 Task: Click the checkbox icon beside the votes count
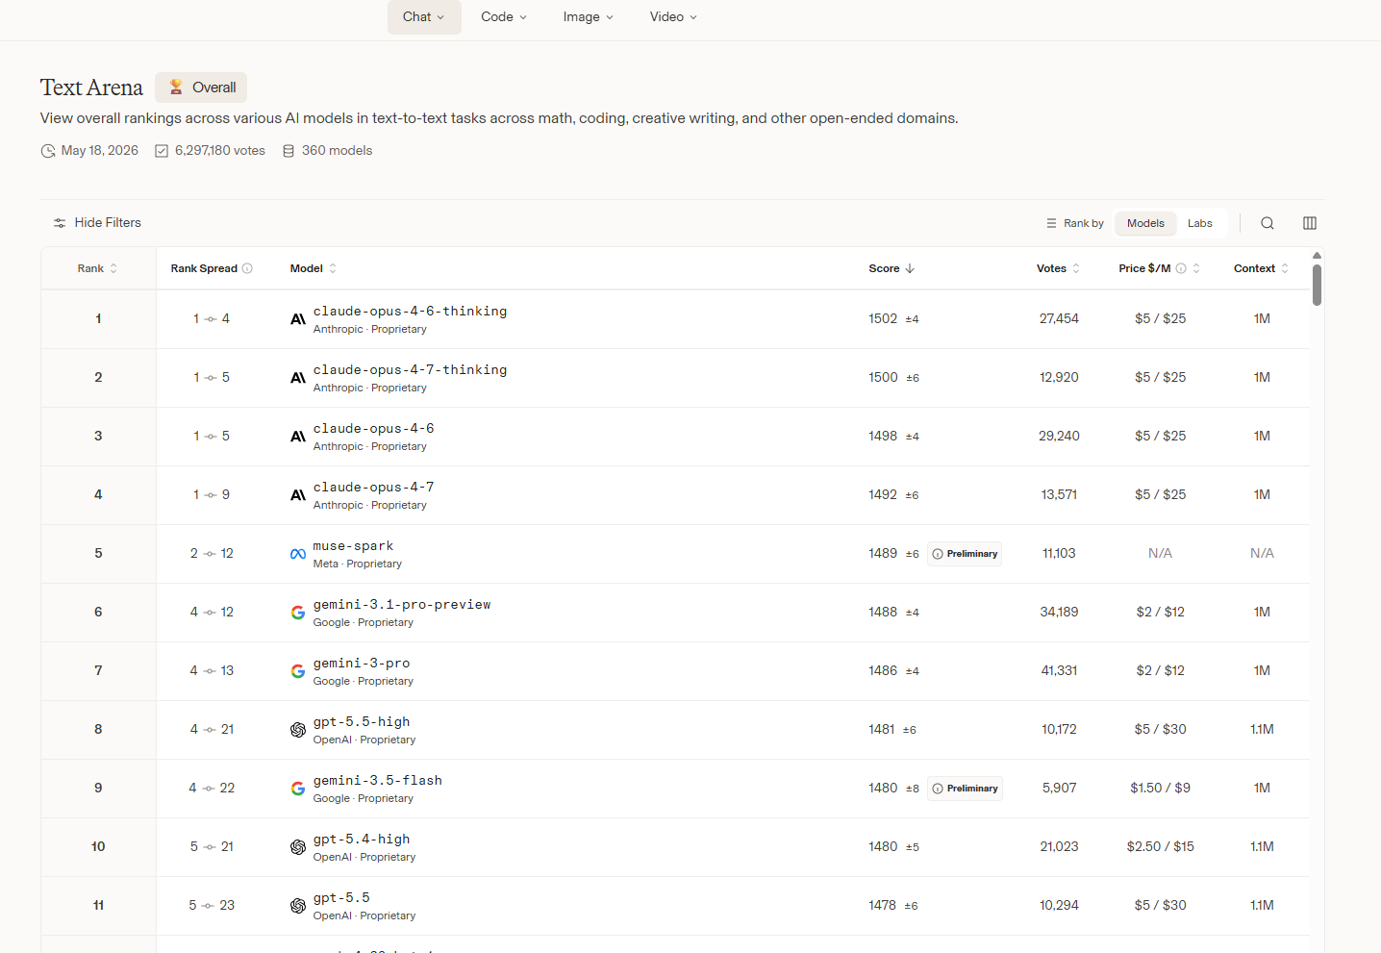pos(162,151)
